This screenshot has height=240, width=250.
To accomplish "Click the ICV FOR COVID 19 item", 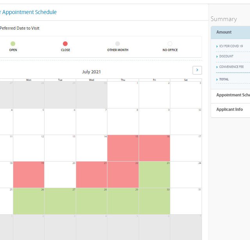I will 230,46.
